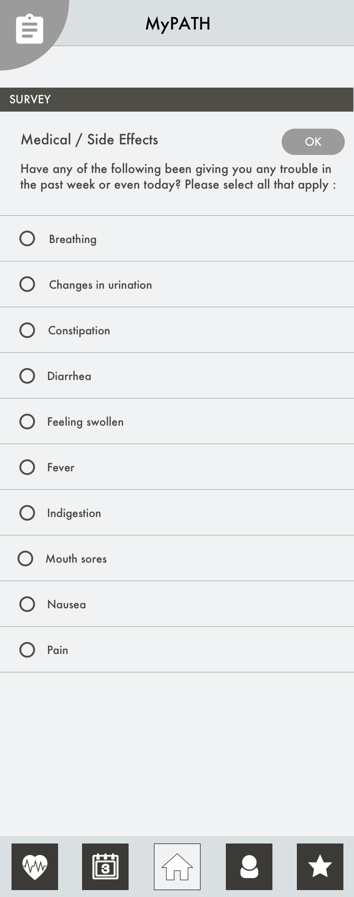The image size is (354, 897).
Task: Go to home via house icon
Action: coord(177,867)
